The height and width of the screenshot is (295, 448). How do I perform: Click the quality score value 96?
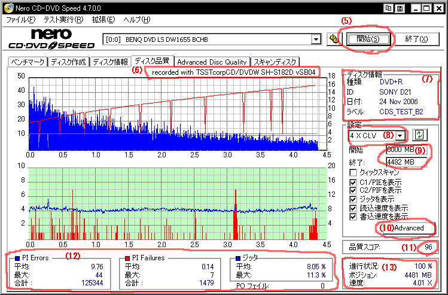coord(428,247)
